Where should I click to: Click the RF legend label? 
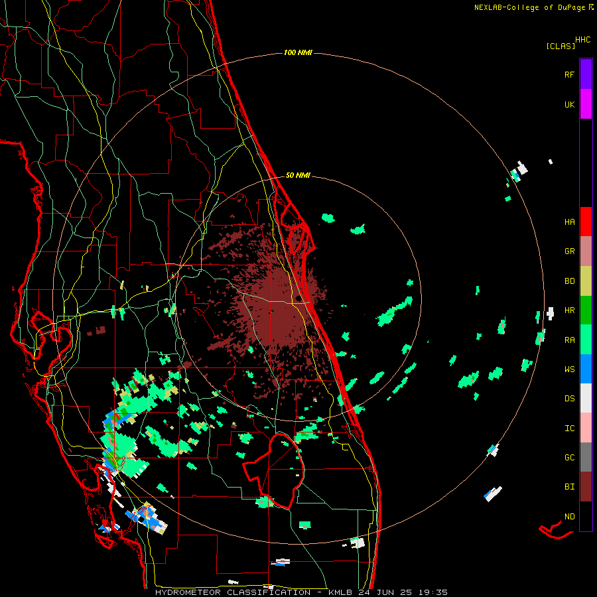(569, 74)
